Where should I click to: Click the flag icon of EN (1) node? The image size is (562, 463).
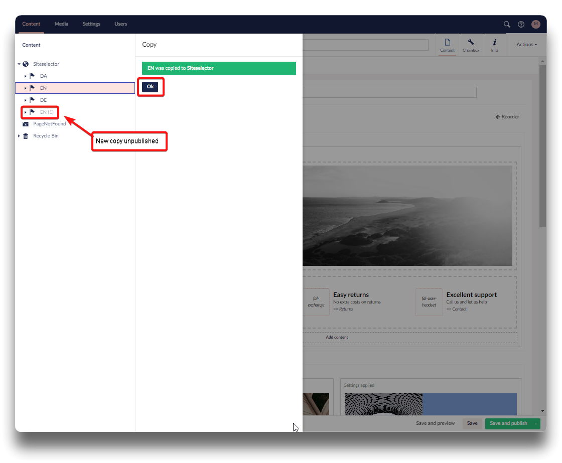tap(32, 112)
